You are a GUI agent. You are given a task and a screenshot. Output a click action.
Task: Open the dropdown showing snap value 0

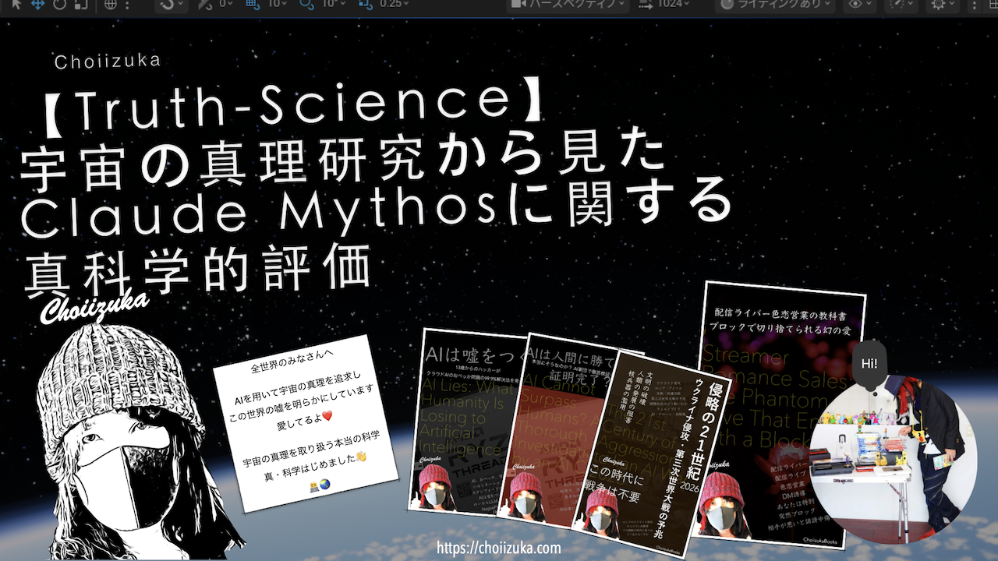226,4
